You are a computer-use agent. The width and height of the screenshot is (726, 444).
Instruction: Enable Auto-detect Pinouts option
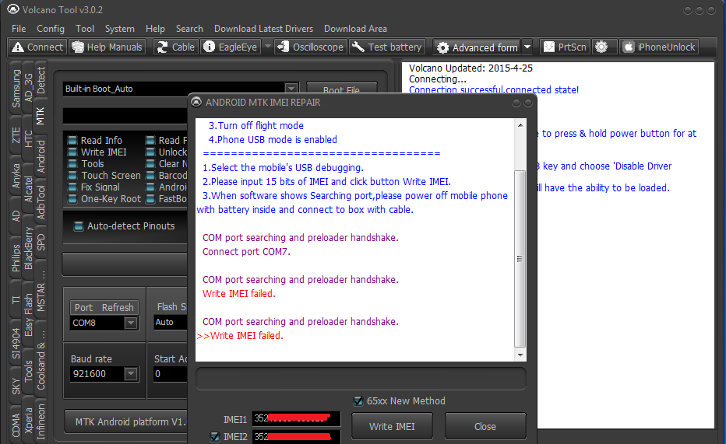tap(79, 226)
